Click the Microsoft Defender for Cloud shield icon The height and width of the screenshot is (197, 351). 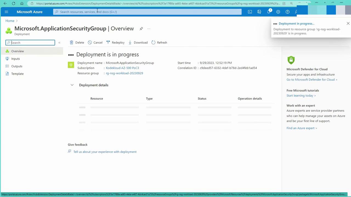(291, 60)
